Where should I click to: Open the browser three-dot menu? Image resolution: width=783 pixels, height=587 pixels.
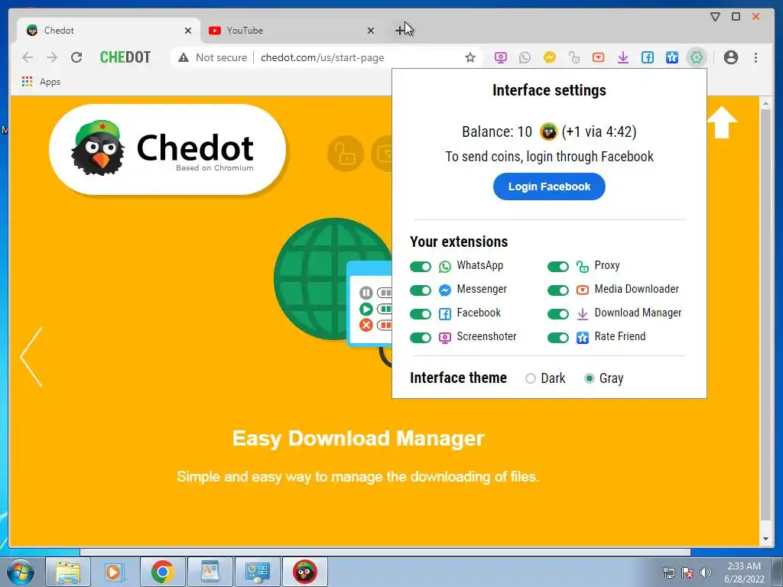tap(755, 57)
